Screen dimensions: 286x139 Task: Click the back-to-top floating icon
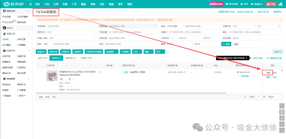(282, 130)
